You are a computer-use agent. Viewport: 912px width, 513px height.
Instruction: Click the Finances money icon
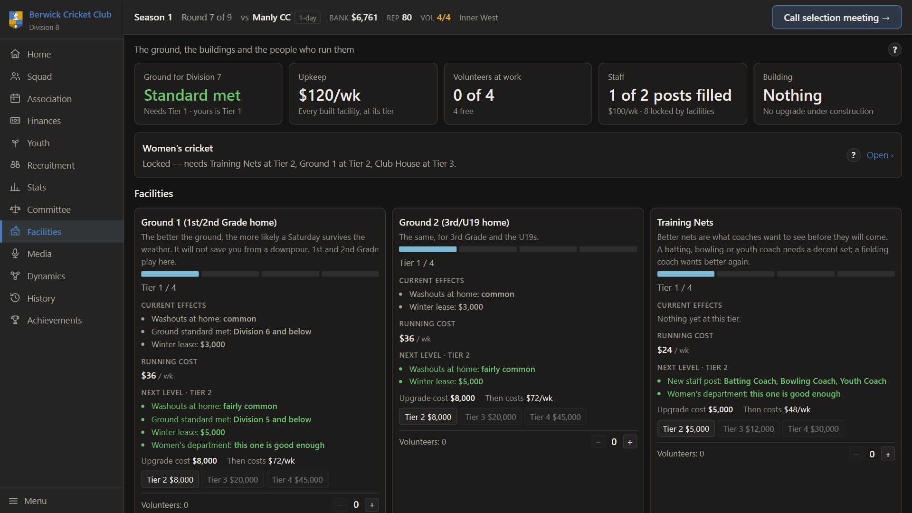(15, 121)
